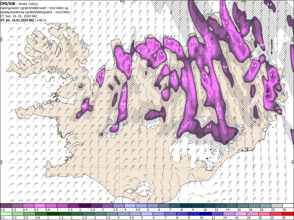This screenshot has height=220, width=294.
Task: Click the lower-row pink swatch above 20
Action: coord(264,214)
